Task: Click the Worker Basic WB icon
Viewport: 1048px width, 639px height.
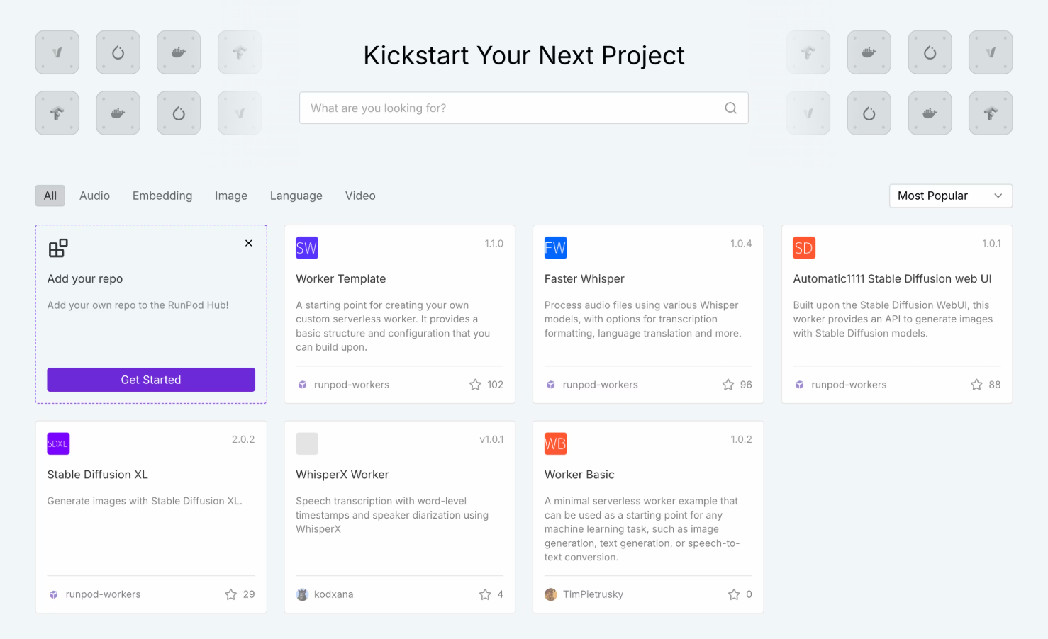Action: click(556, 443)
